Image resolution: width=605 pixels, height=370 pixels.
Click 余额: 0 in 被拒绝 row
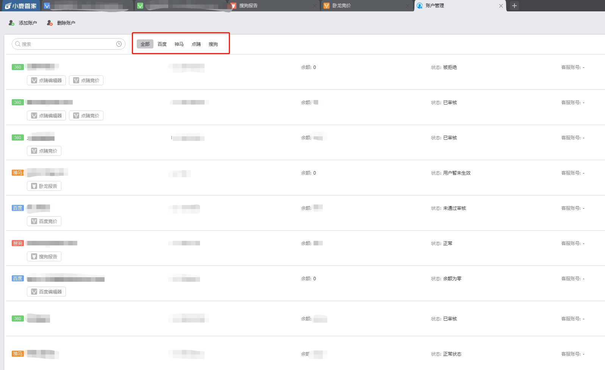[308, 67]
